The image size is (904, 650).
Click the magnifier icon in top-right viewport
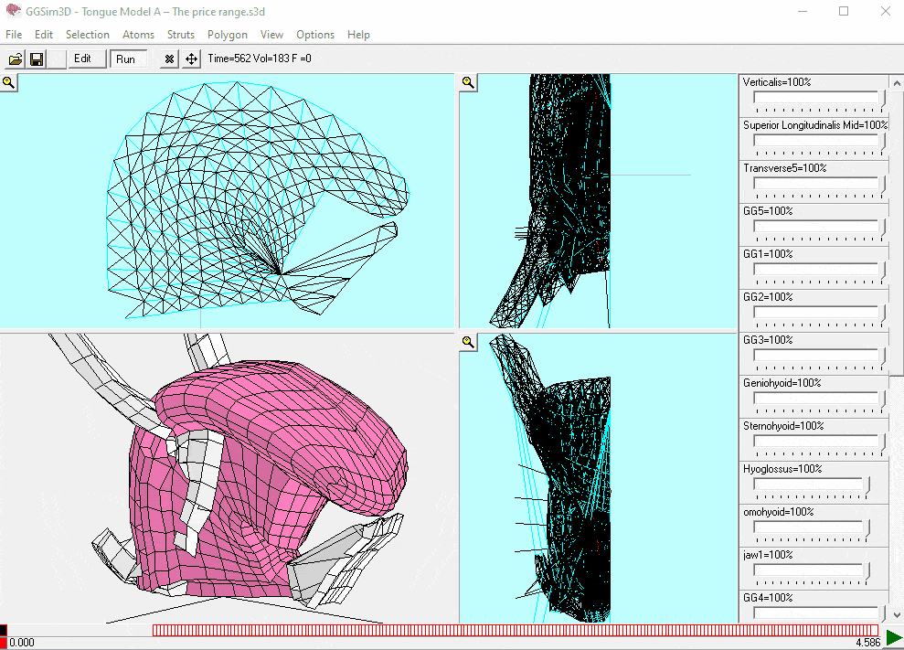468,83
